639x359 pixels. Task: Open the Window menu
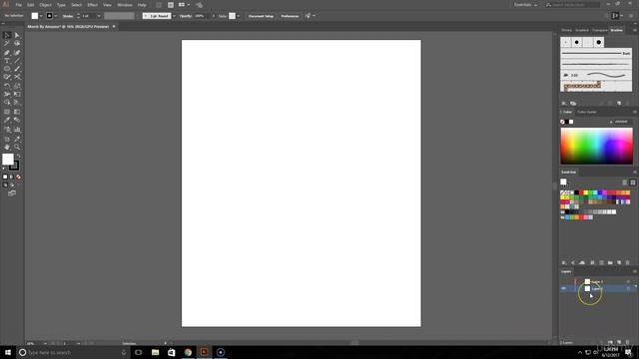pyautogui.click(x=125, y=5)
